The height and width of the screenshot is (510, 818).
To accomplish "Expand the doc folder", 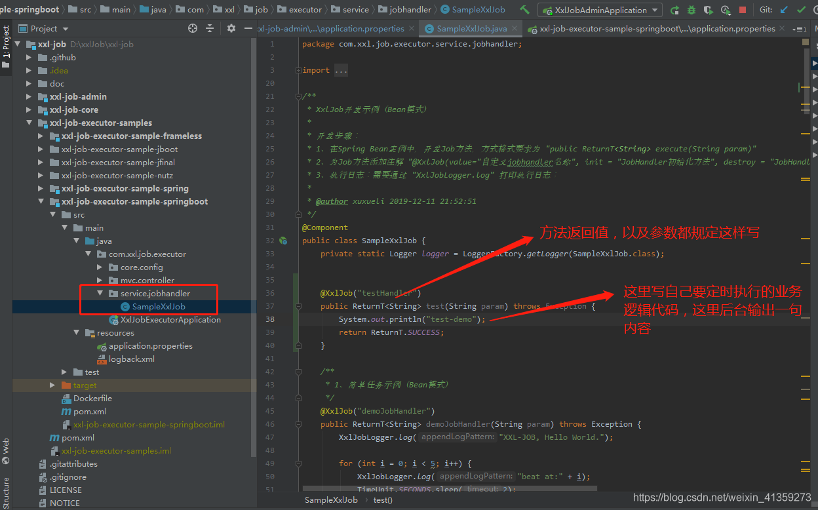I will (x=29, y=84).
